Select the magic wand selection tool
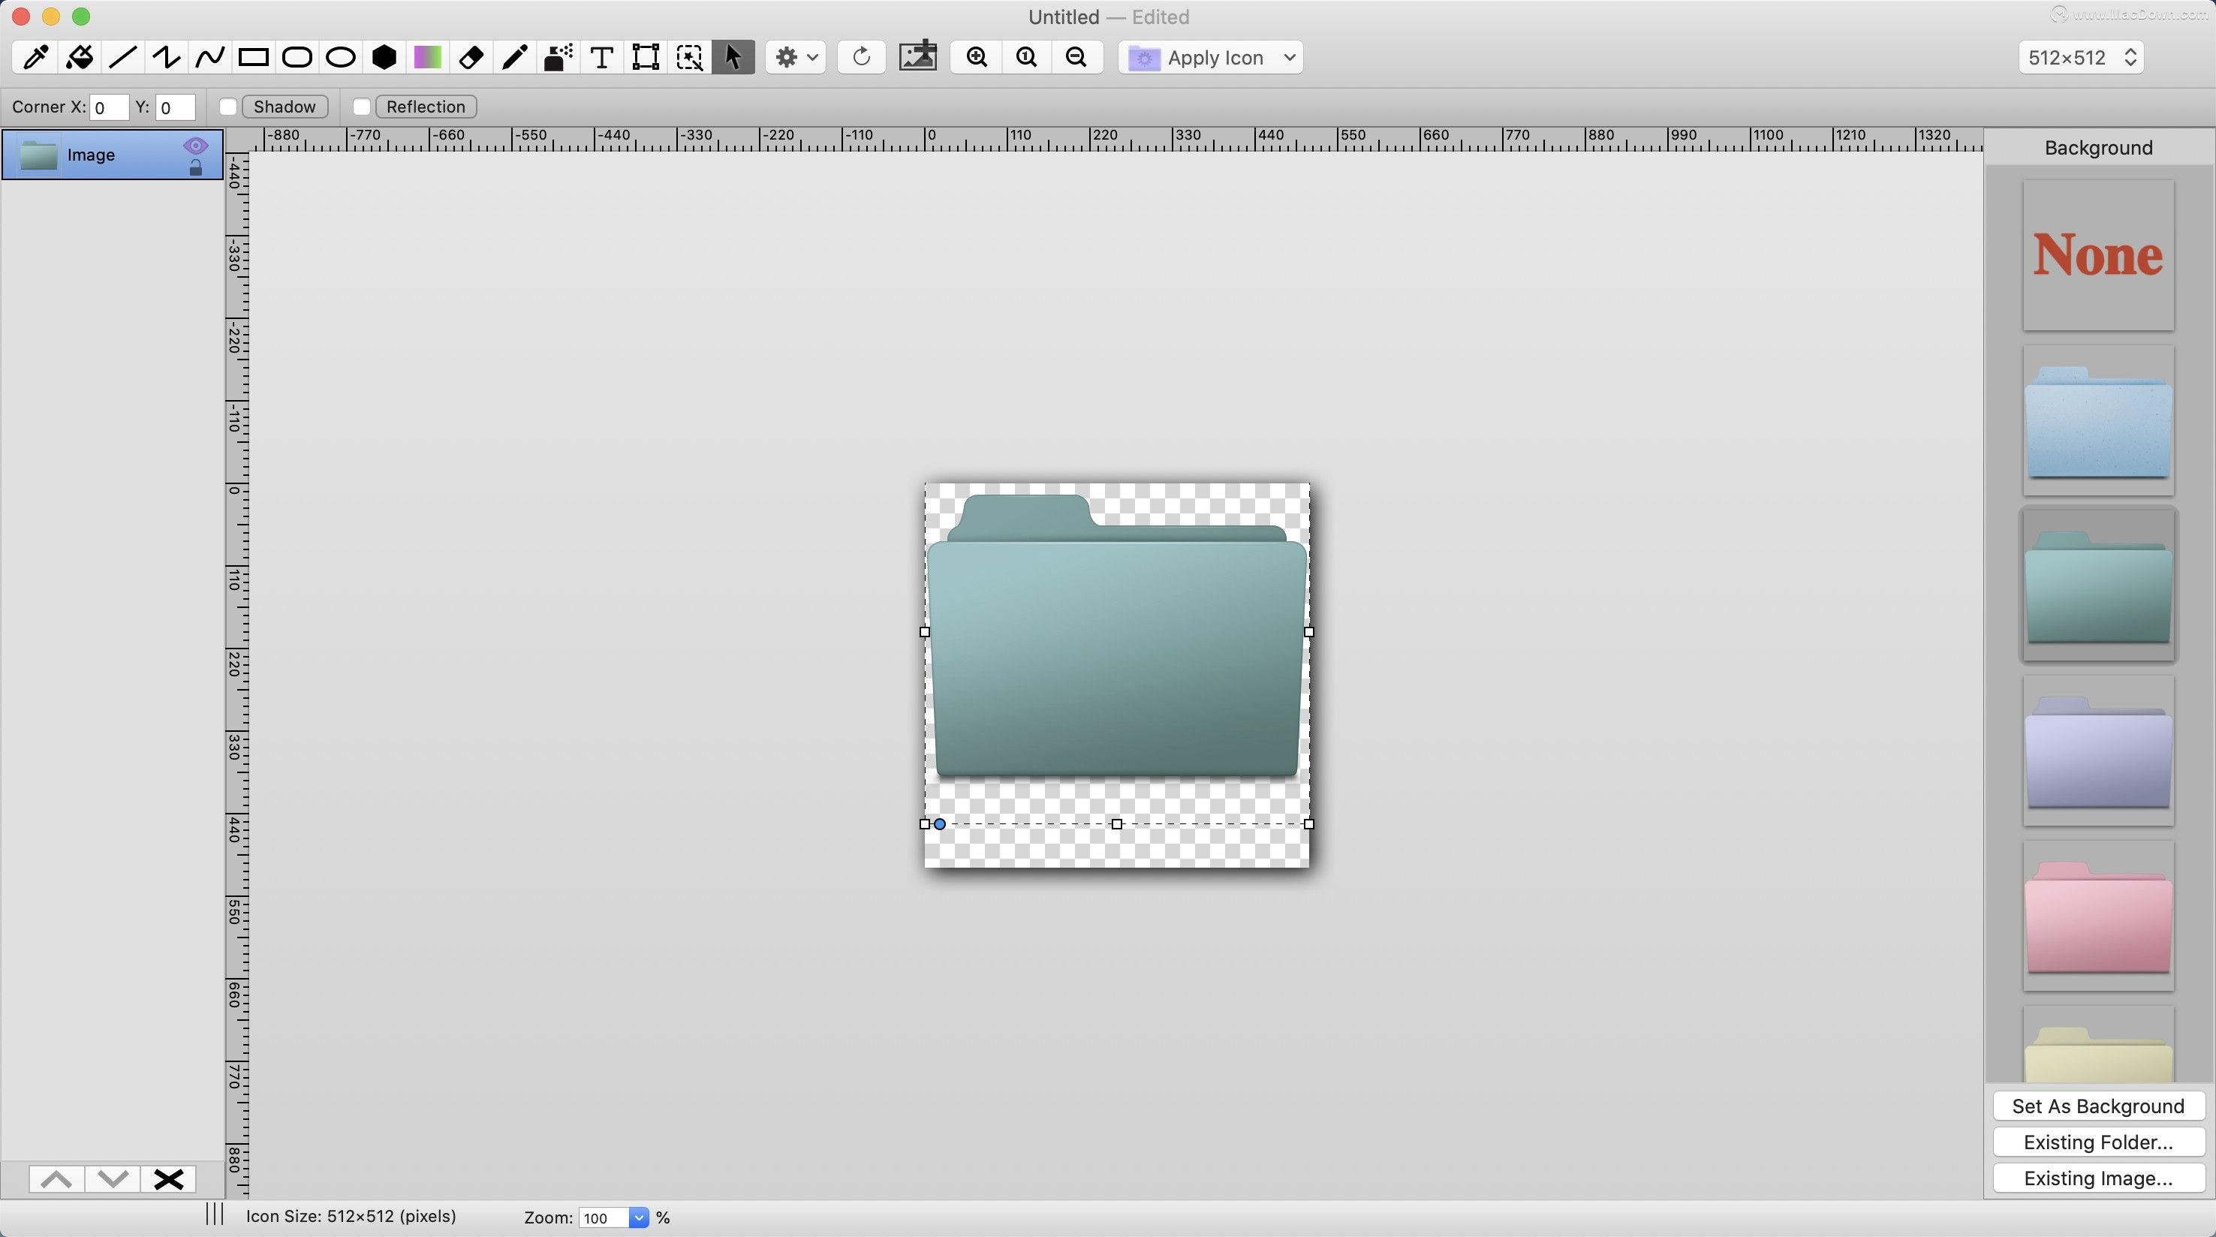 click(x=689, y=58)
